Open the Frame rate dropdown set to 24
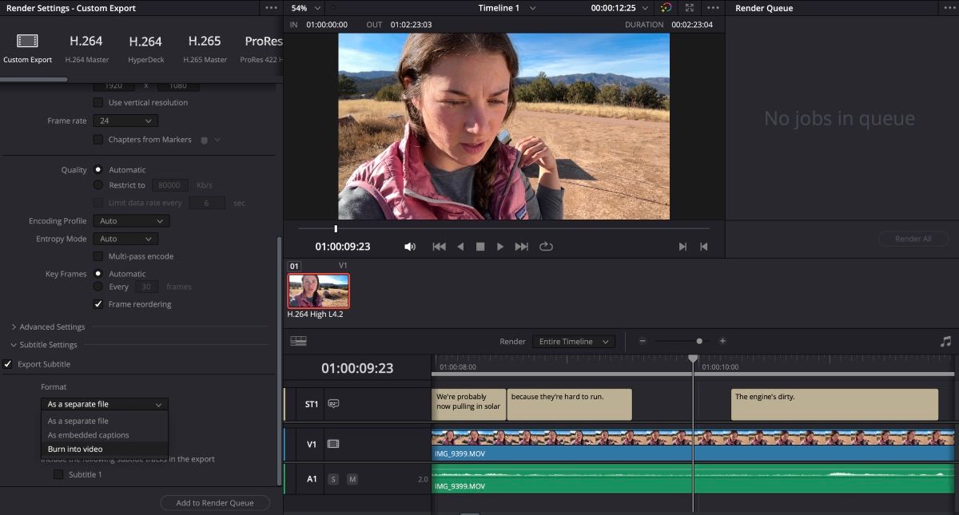The width and height of the screenshot is (959, 515). click(x=125, y=120)
